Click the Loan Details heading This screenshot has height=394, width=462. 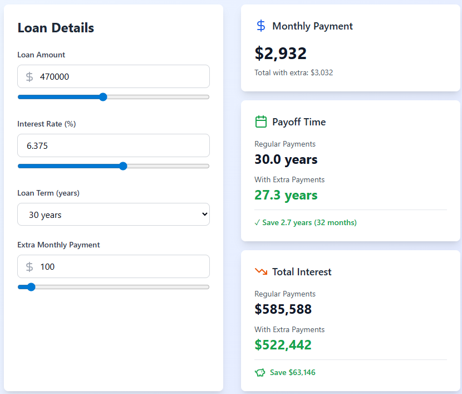tap(56, 28)
